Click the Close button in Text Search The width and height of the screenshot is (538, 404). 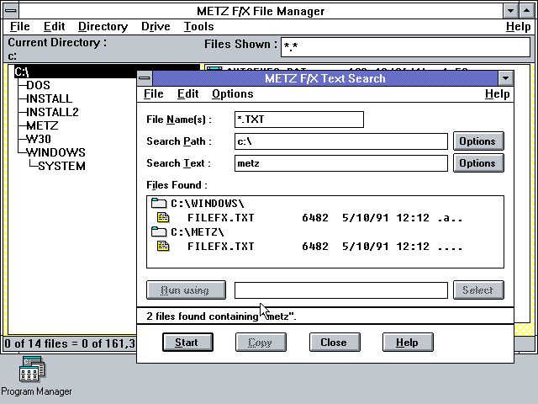tap(335, 343)
